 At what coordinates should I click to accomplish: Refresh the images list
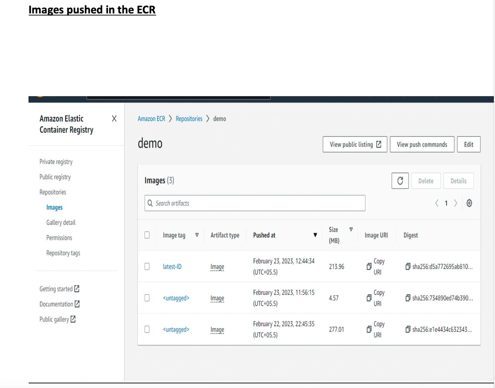pos(400,181)
